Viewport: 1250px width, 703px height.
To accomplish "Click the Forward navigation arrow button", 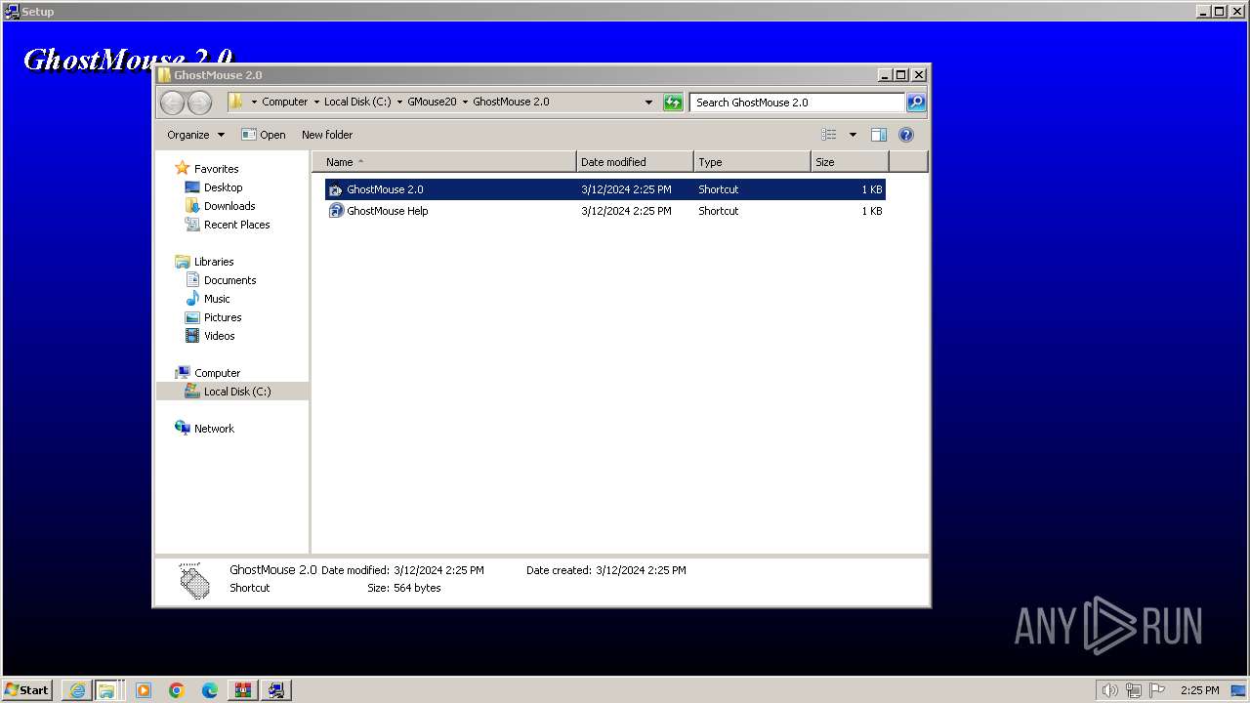I will point(199,103).
